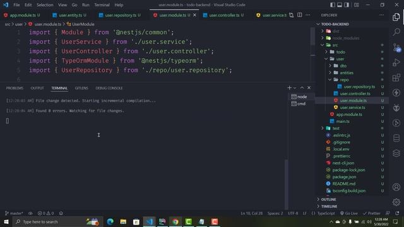Open user.service.ts in explorer tree
The image size is (404, 227).
point(352,107)
